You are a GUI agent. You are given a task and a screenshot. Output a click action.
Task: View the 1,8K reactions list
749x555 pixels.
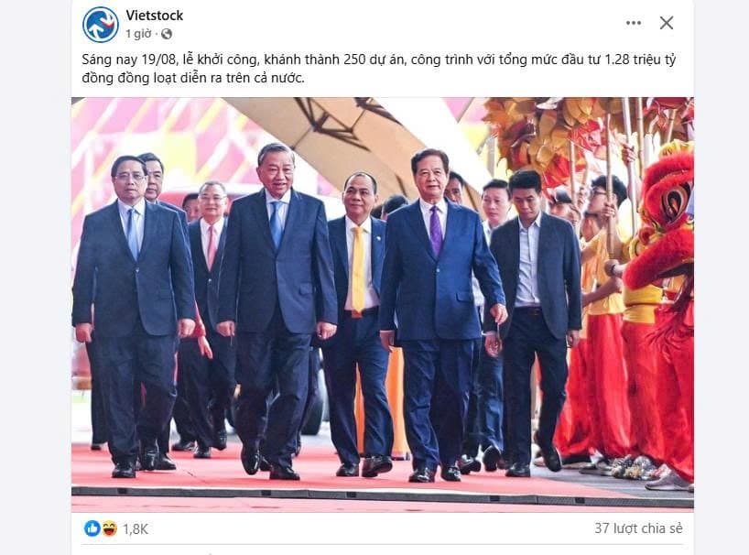136,528
